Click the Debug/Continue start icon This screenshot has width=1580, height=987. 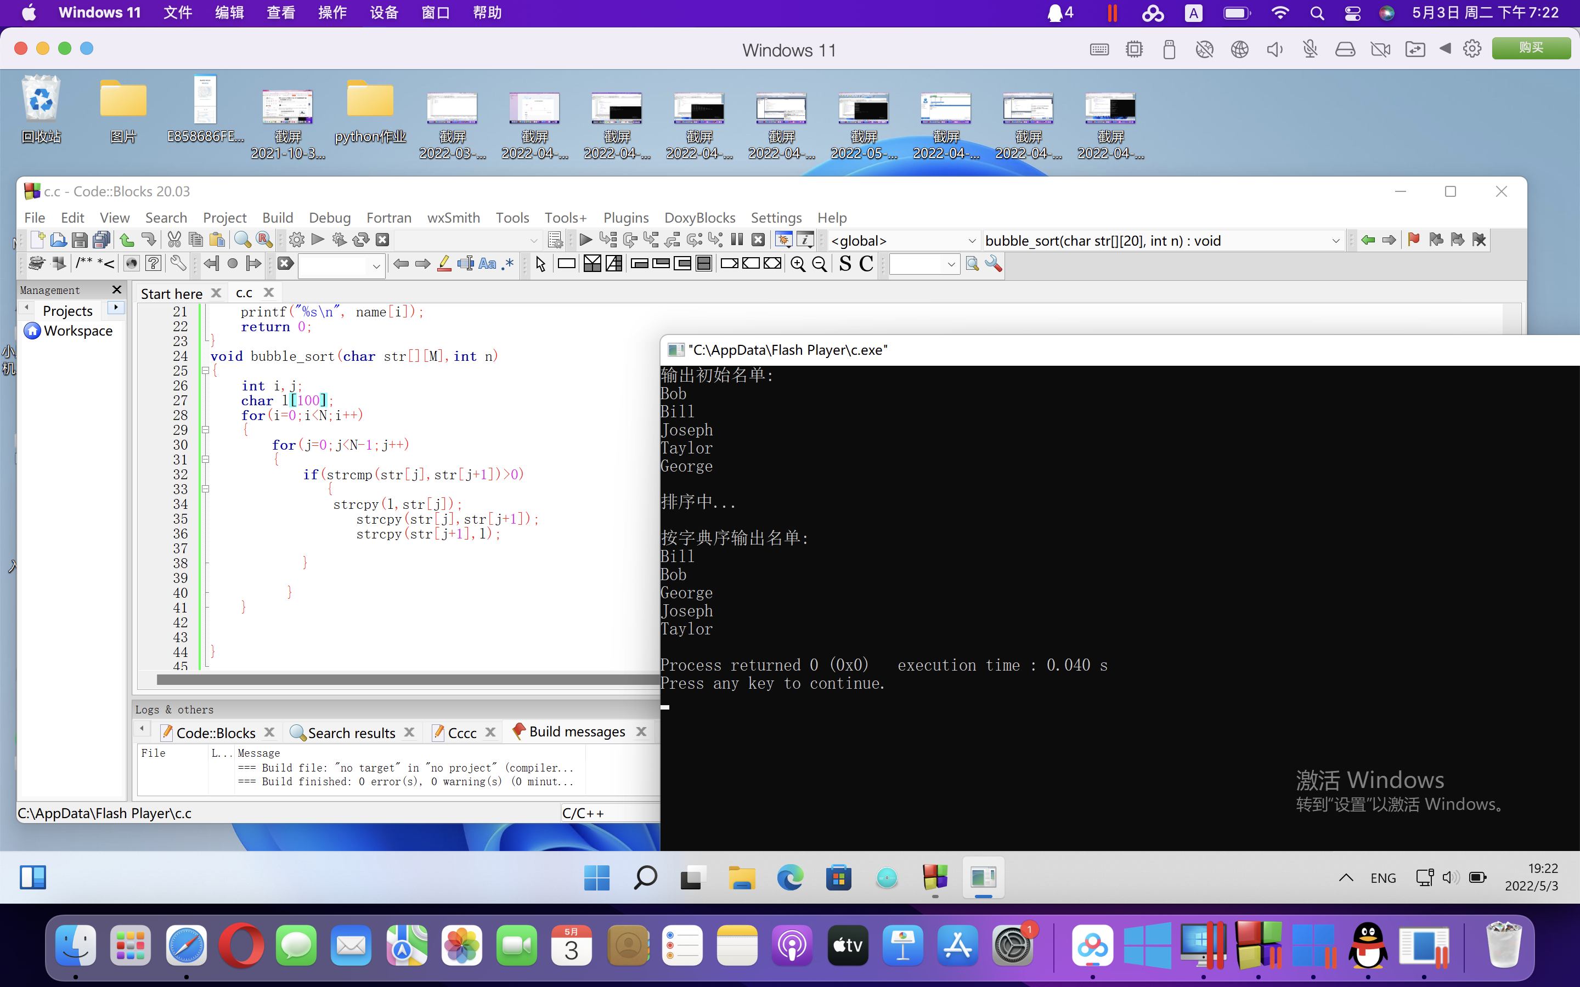pos(586,240)
